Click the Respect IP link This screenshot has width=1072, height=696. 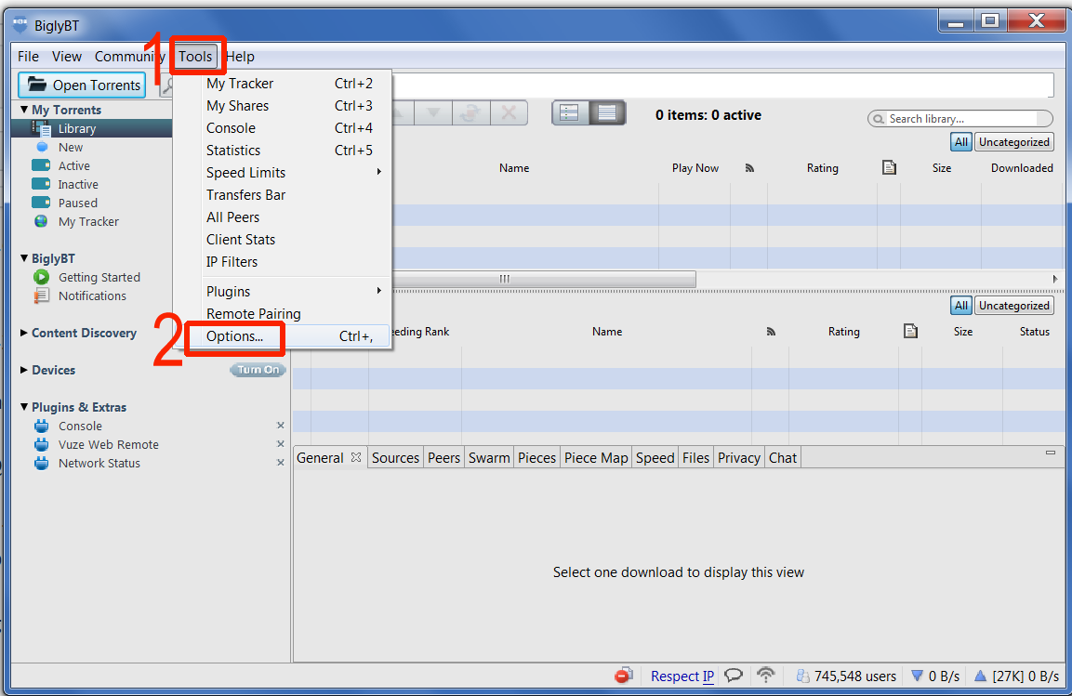[682, 676]
